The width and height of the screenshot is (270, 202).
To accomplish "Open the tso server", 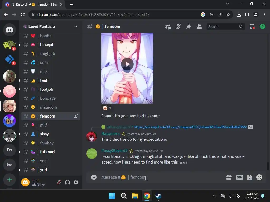I will pyautogui.click(x=9, y=165).
